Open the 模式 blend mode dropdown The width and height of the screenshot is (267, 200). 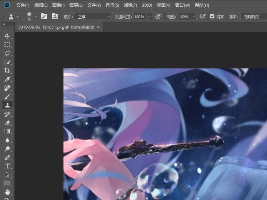tap(93, 16)
